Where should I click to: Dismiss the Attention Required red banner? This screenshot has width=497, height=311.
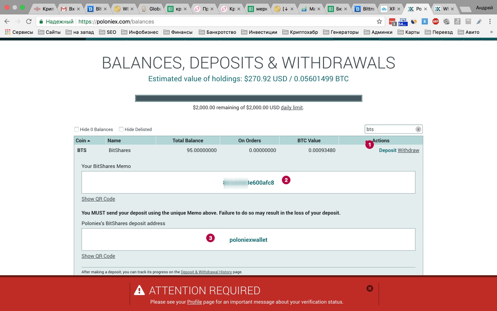[x=370, y=288]
